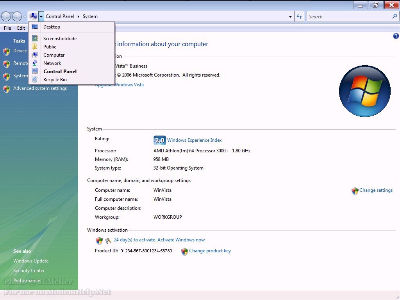Open the Device Manager task link

coord(20,50)
